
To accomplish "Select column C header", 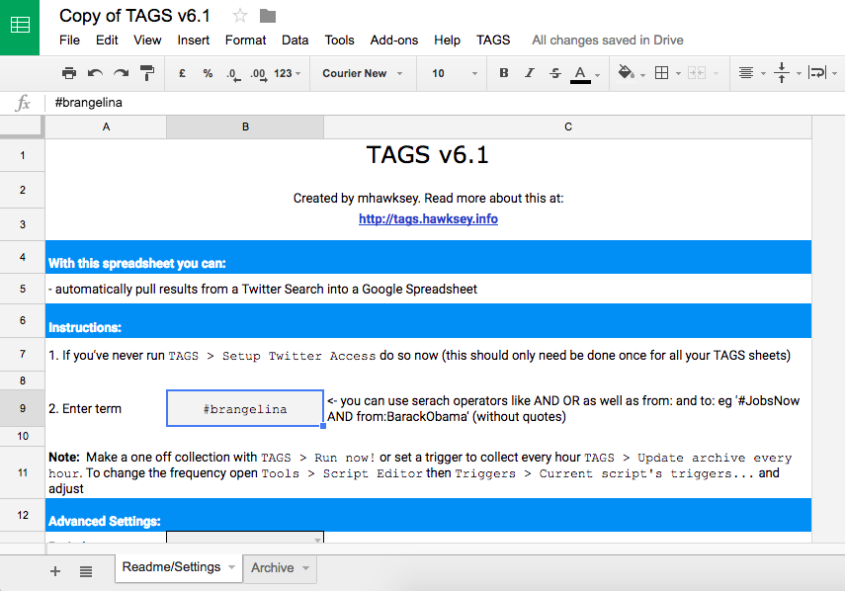I will coord(568,127).
